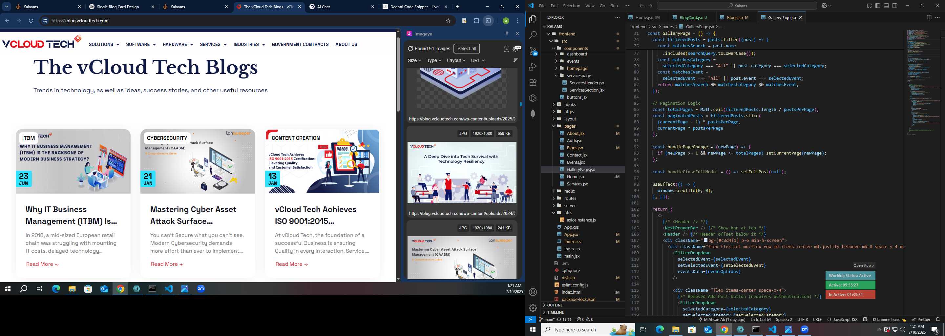
Task: Toggle the VS Code primary side bar
Action: point(877,6)
